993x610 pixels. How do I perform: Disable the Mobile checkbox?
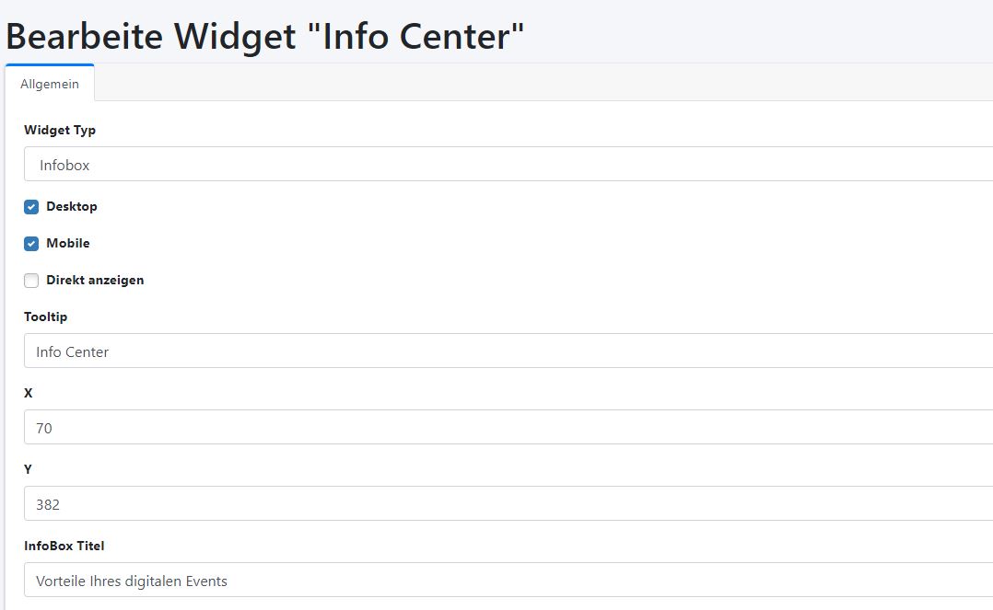click(x=31, y=244)
